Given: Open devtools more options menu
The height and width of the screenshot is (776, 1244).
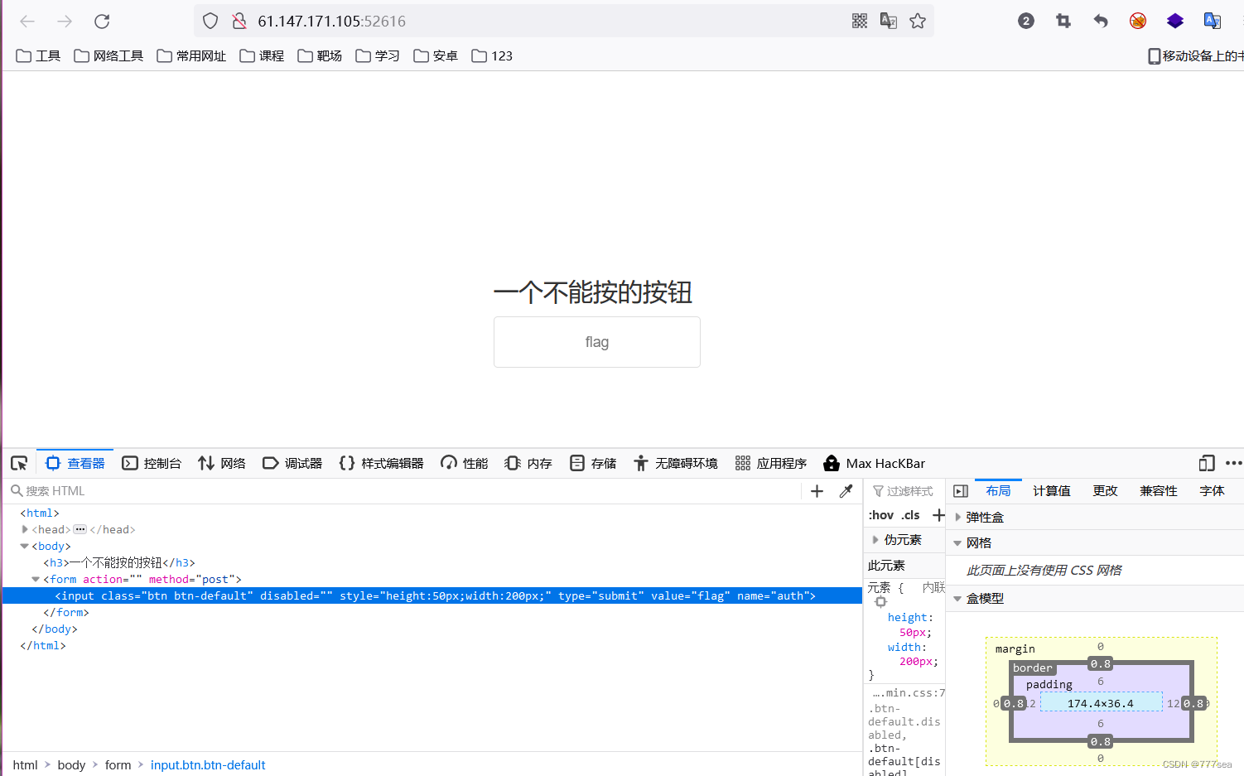Looking at the screenshot, I should tap(1233, 463).
